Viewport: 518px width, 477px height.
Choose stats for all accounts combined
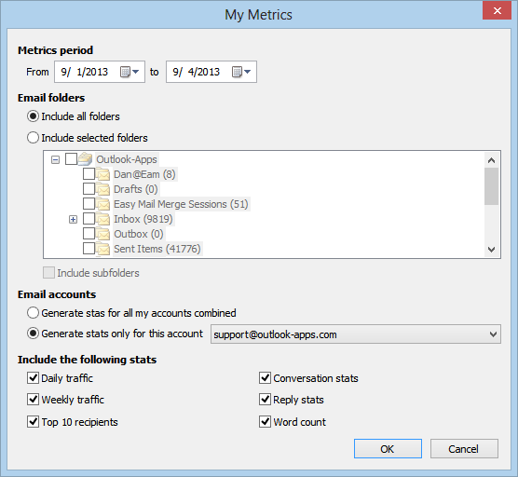33,312
